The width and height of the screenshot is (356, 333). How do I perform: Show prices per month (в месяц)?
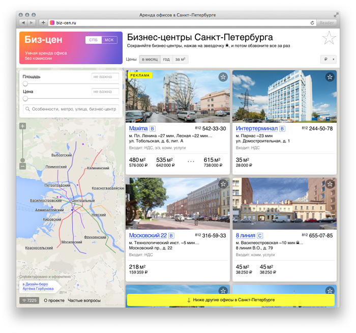(150, 60)
